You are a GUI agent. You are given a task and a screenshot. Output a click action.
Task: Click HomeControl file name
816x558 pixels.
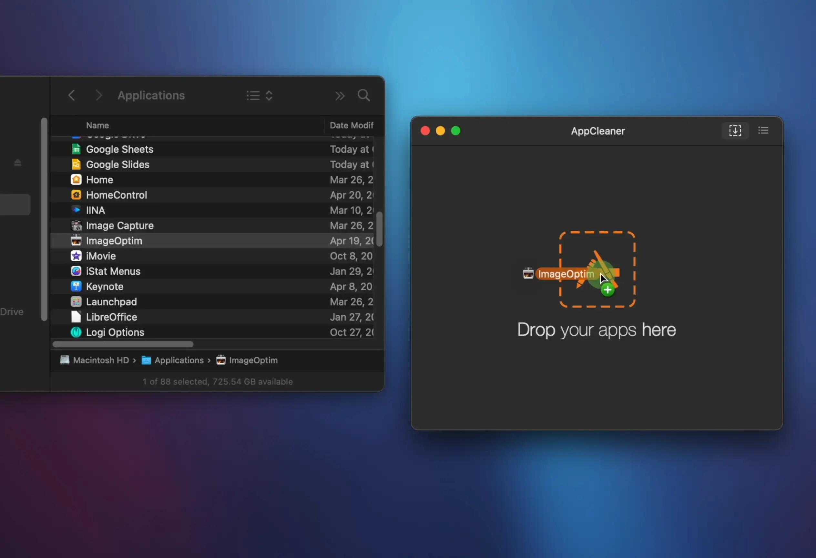point(117,195)
